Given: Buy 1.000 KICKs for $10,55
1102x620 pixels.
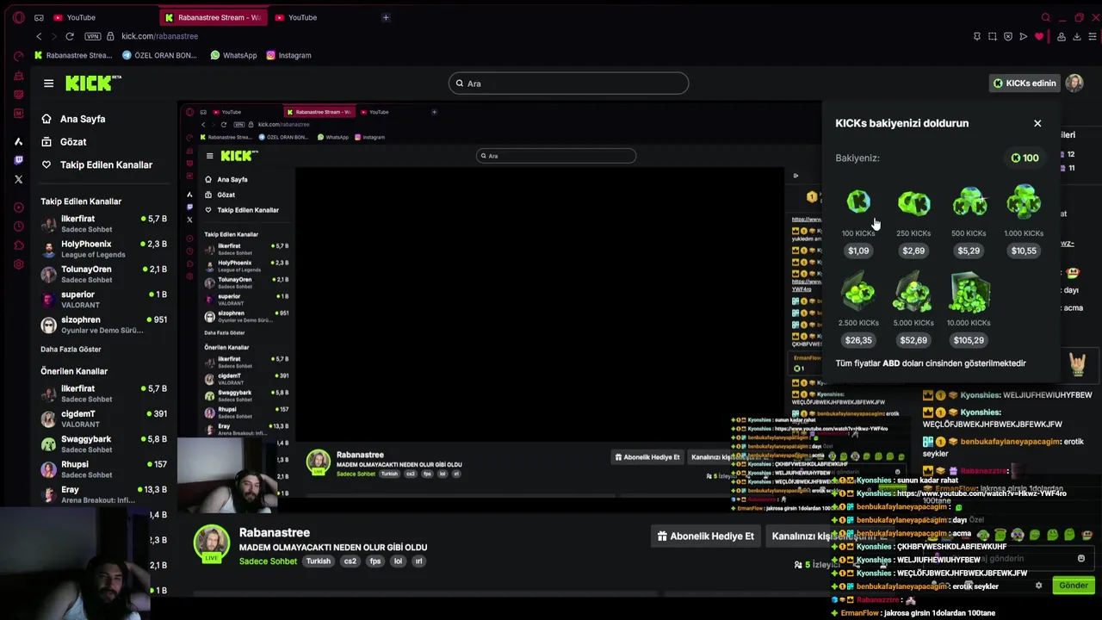Looking at the screenshot, I should [x=1024, y=251].
